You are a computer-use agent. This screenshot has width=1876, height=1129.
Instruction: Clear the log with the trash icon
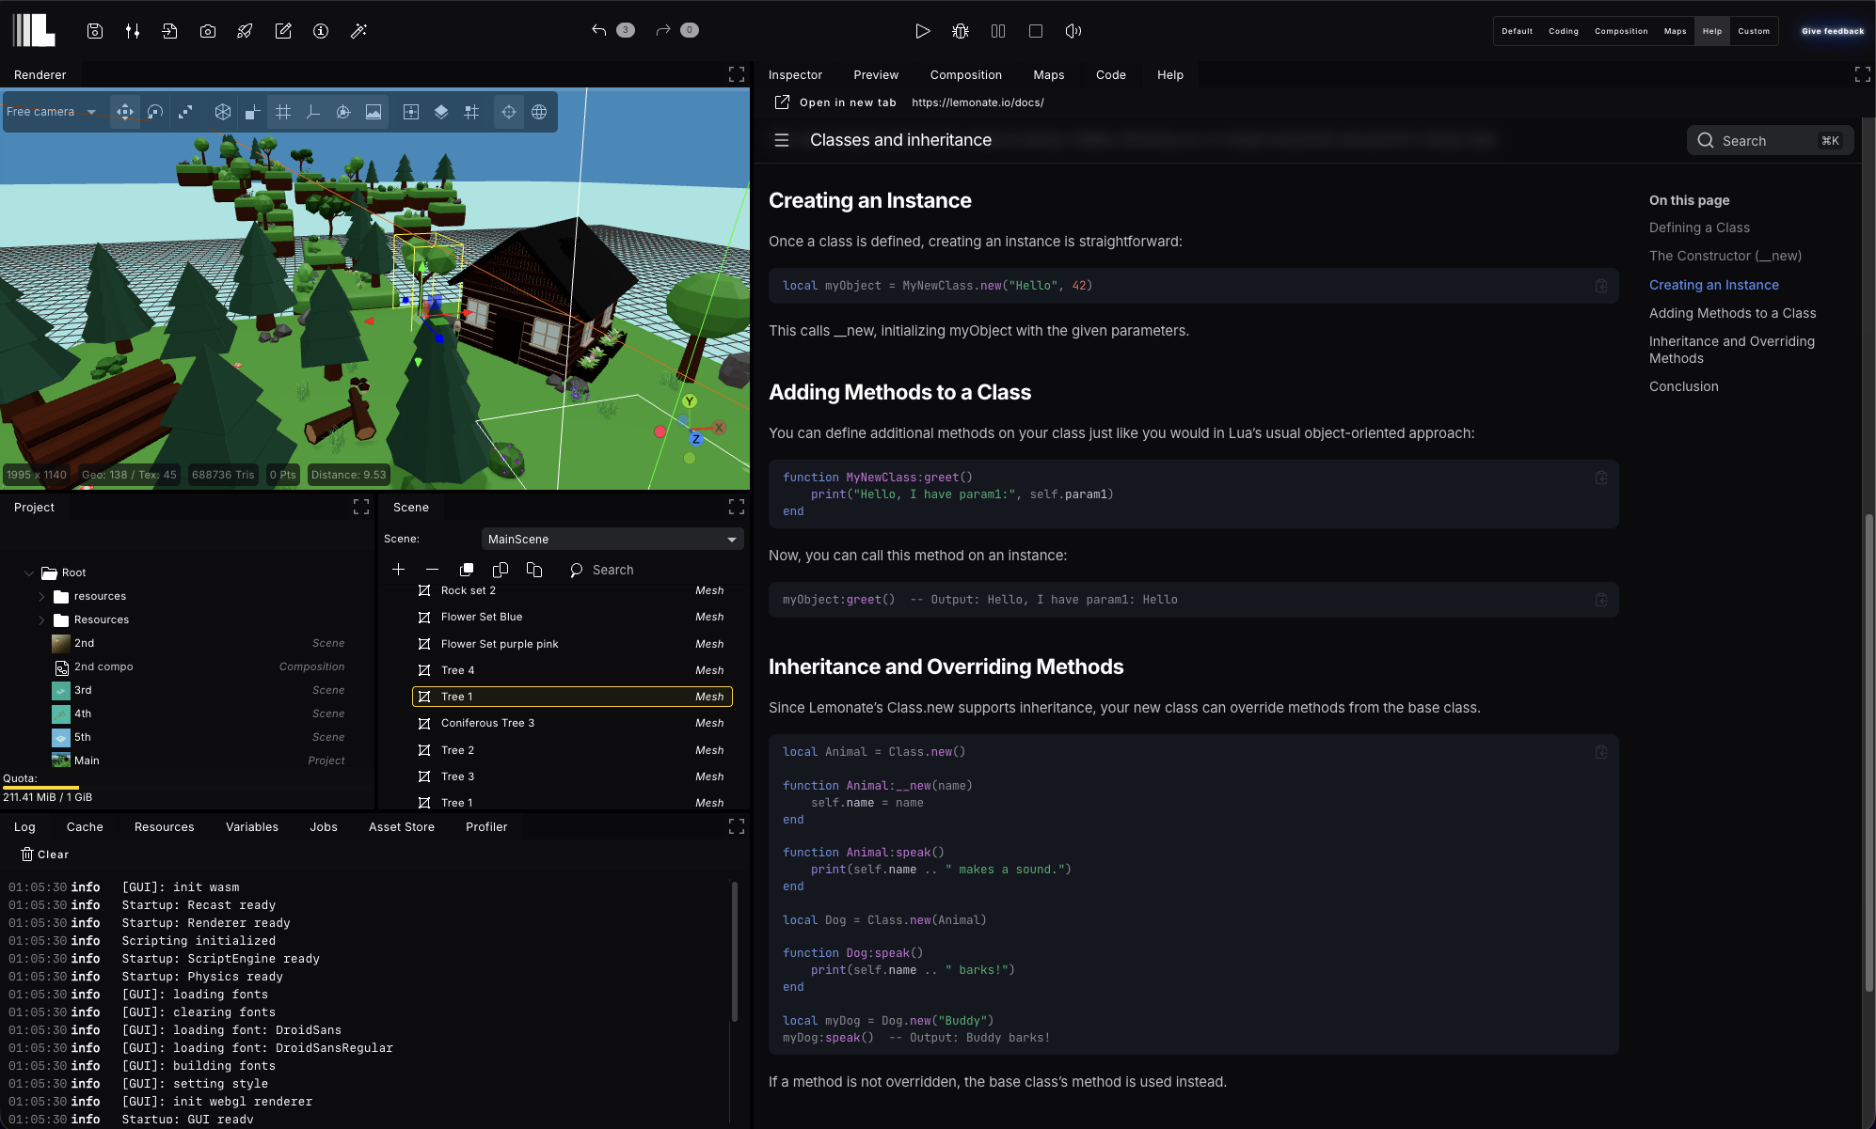click(x=26, y=854)
